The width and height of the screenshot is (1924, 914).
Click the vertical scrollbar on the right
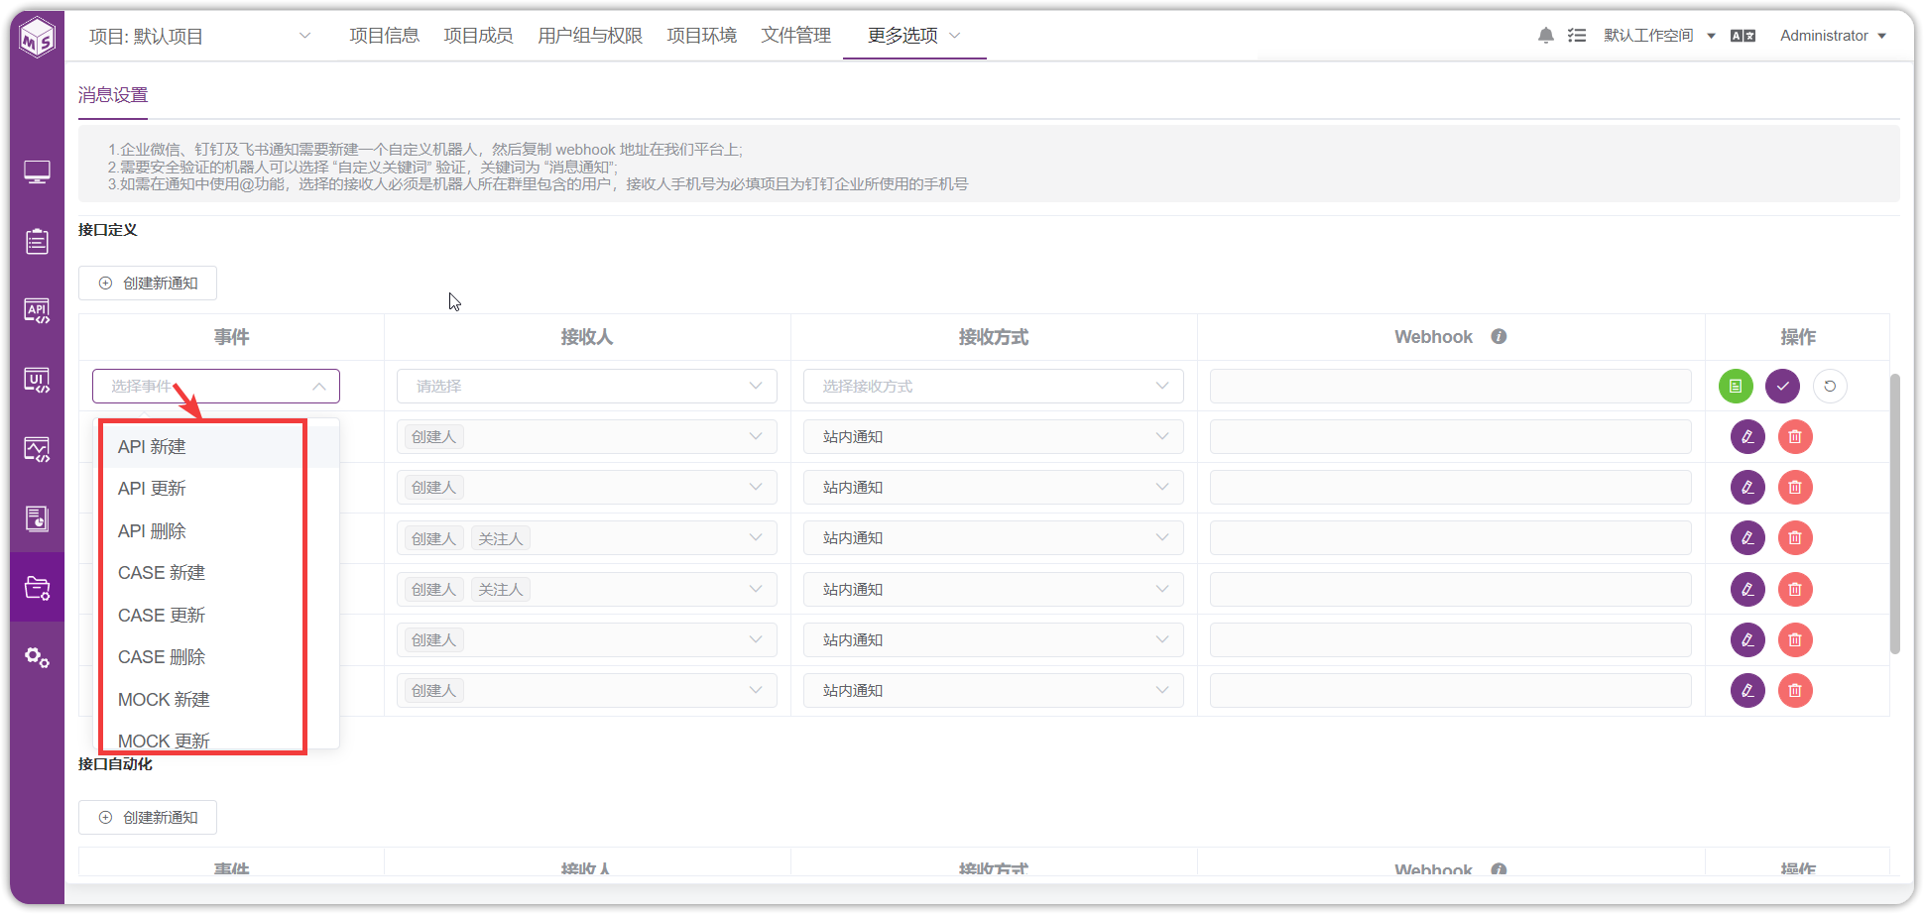pyautogui.click(x=1894, y=514)
